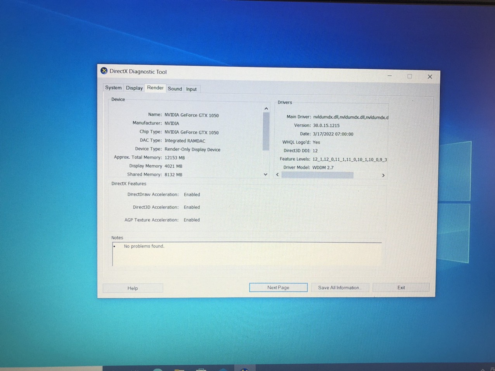Click the Direct3D DDI value '12'
The height and width of the screenshot is (371, 495).
pos(315,151)
